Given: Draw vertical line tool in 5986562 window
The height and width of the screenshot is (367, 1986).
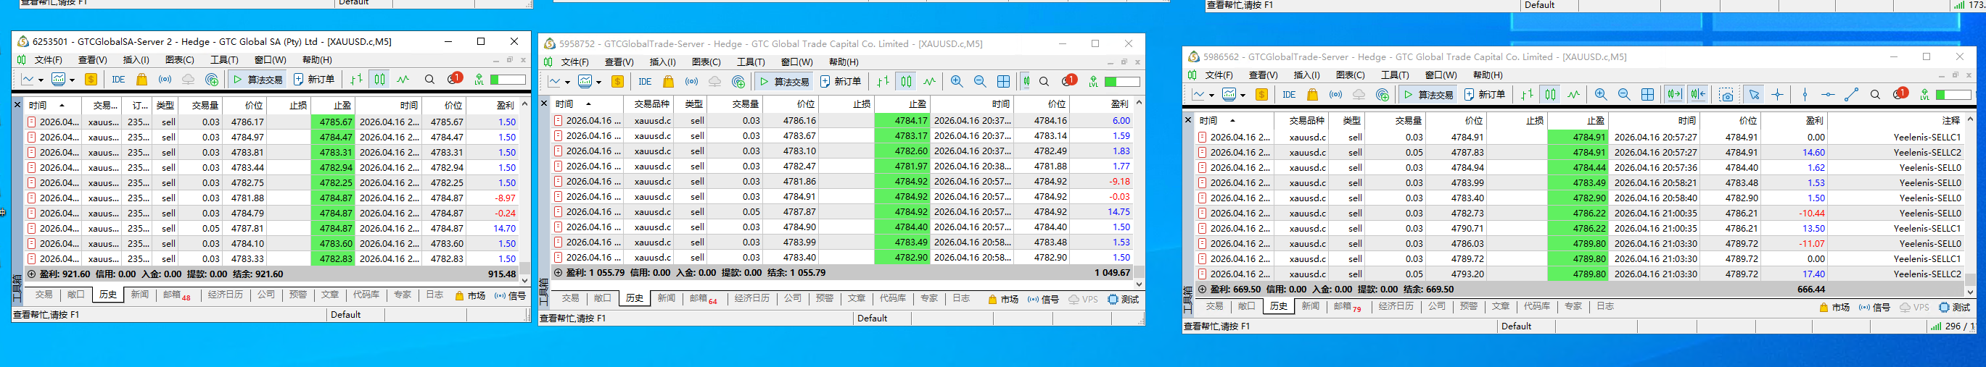Looking at the screenshot, I should pyautogui.click(x=1805, y=95).
